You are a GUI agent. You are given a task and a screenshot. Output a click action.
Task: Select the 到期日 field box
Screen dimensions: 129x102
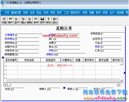click(70, 54)
